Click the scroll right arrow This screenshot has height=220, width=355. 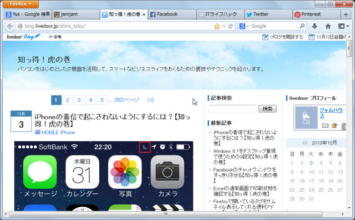tap(343, 214)
